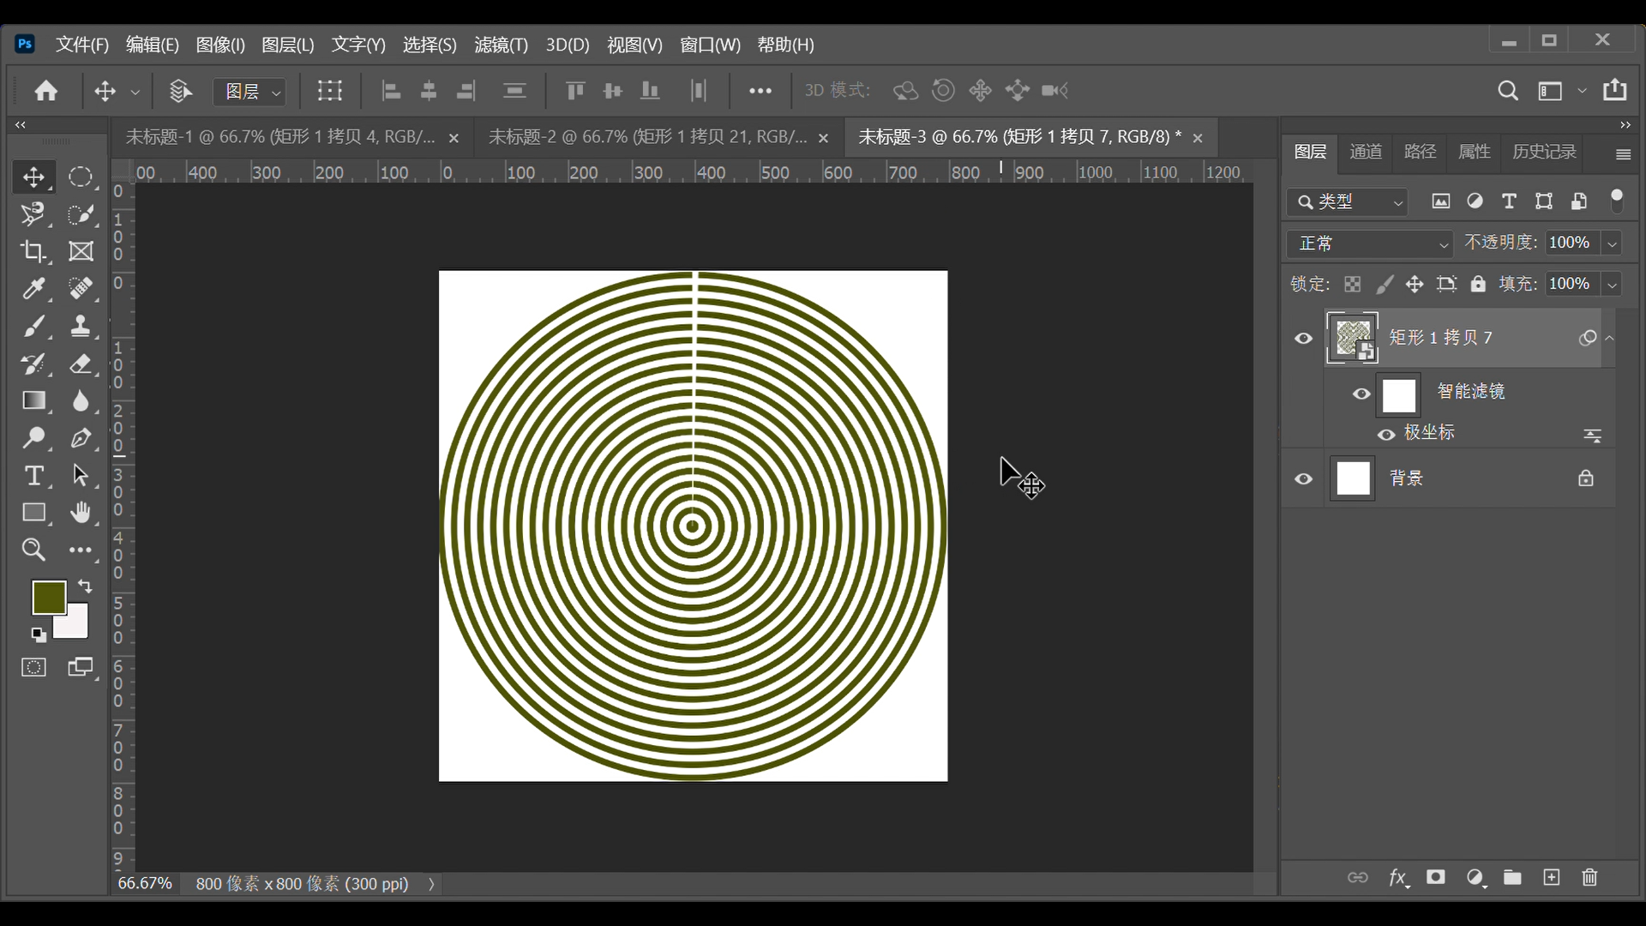
Task: Select the Zoom tool
Action: tap(33, 550)
